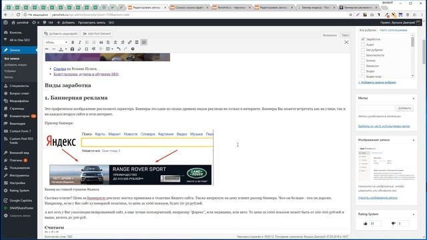Viewport: 427px width, 240px height.
Task: Apply strikethrough formatting
Action: tap(47, 49)
